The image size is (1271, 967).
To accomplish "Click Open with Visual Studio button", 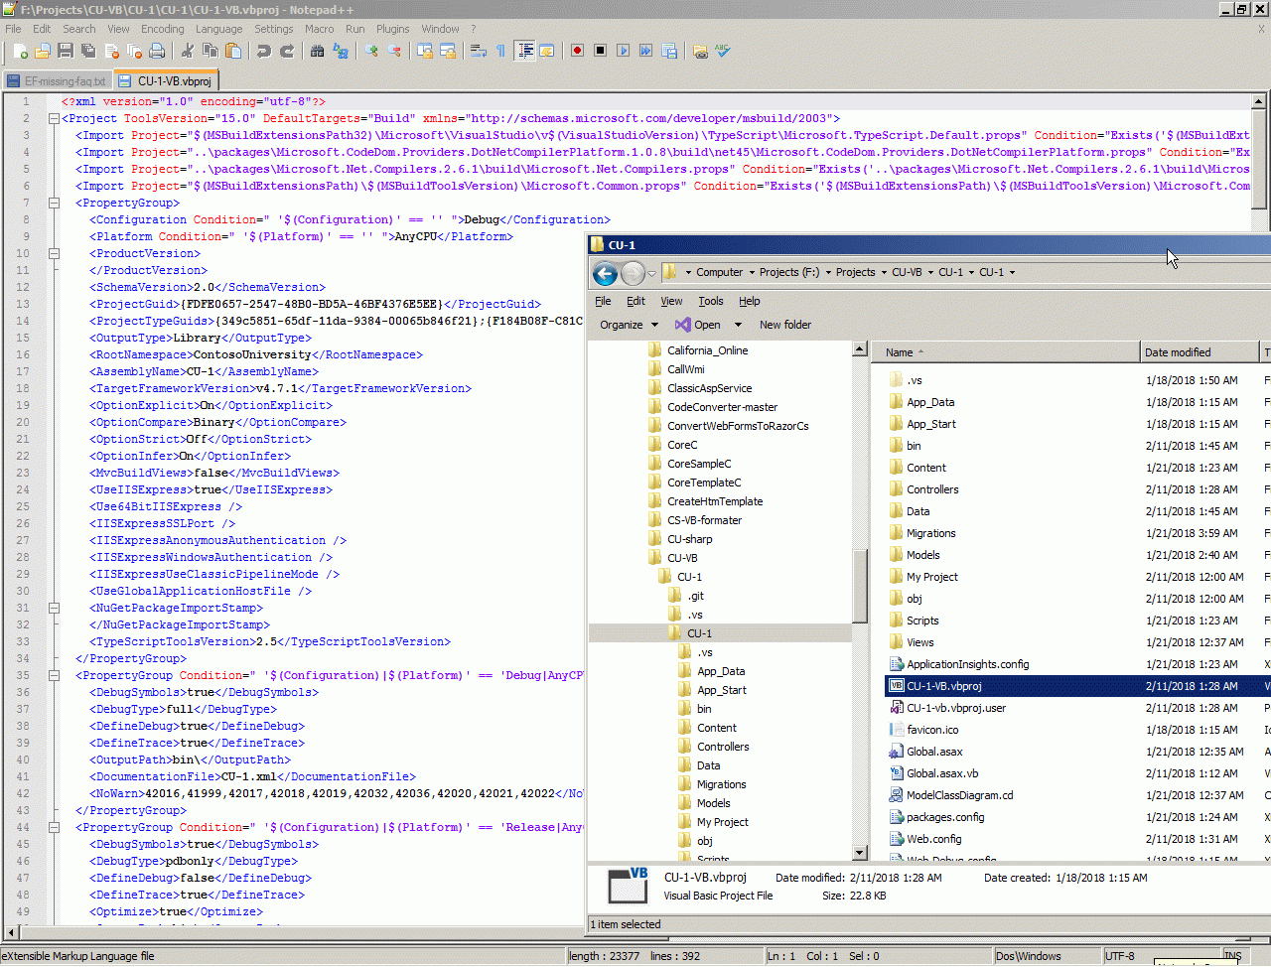I will [698, 325].
